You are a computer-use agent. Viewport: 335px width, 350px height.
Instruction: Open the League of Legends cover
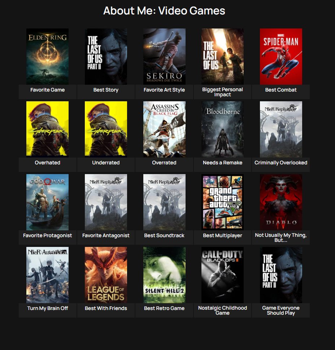[x=106, y=275]
